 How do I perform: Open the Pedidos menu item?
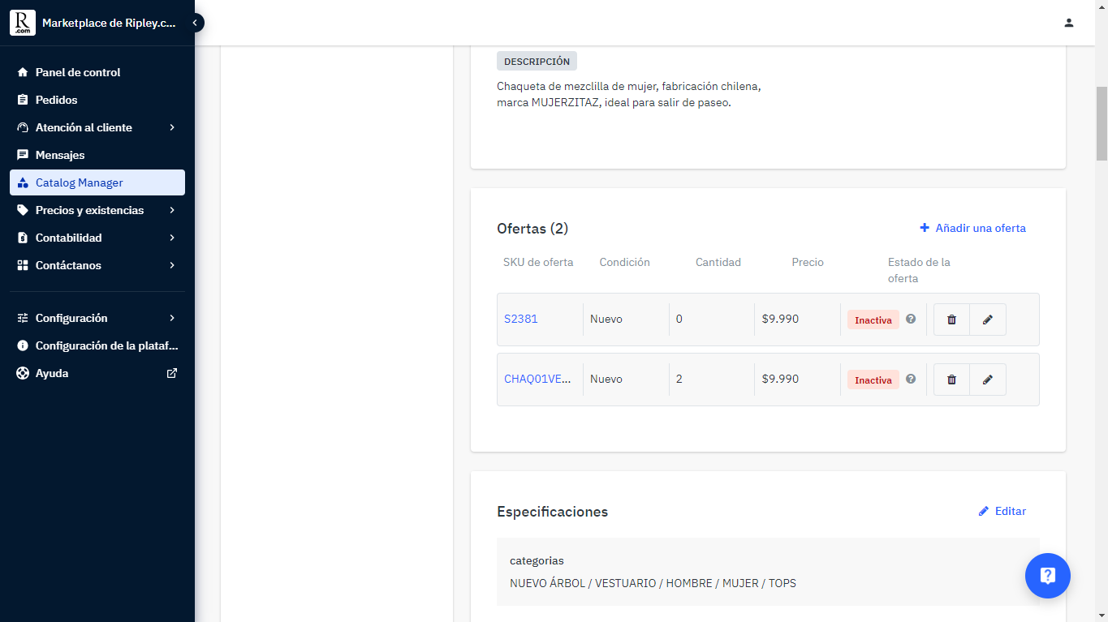point(57,100)
